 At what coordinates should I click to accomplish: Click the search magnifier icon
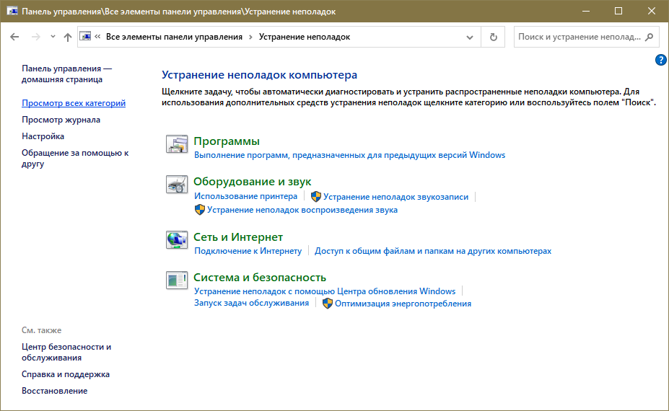[649, 37]
